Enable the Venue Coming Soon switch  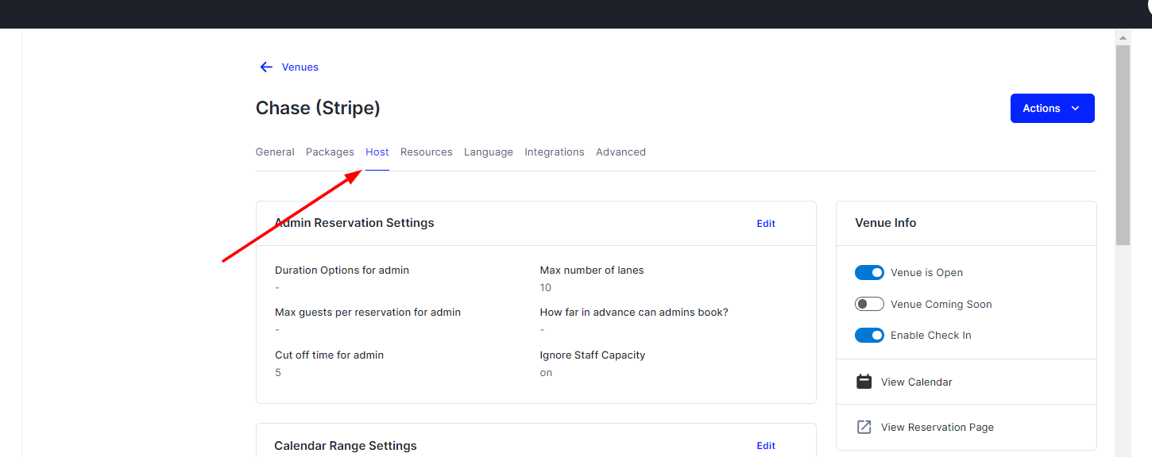pyautogui.click(x=869, y=304)
